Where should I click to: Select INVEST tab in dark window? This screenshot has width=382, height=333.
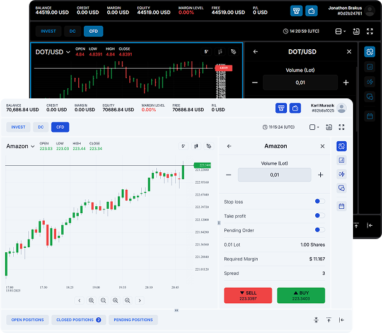pyautogui.click(x=49, y=31)
